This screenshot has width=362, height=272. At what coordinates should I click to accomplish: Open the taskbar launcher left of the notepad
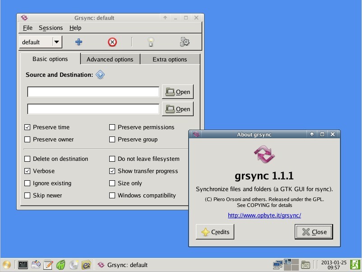(36, 265)
